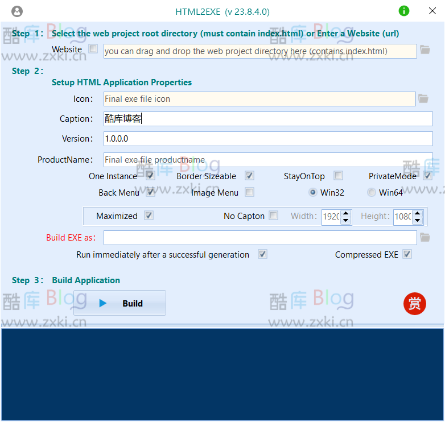Browse for the exe icon file
Screen dimensions: 445x422
tap(423, 99)
